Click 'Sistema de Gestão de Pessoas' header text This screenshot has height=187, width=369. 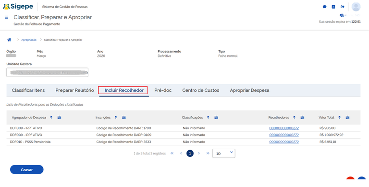coord(65,7)
